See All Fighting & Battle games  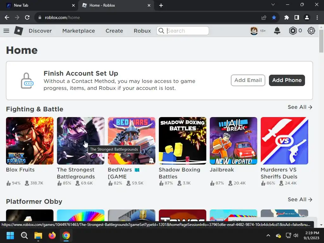[300, 107]
